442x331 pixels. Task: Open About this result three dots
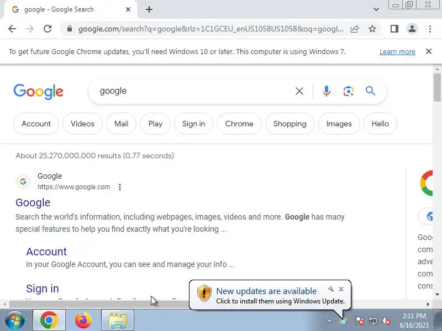[120, 187]
